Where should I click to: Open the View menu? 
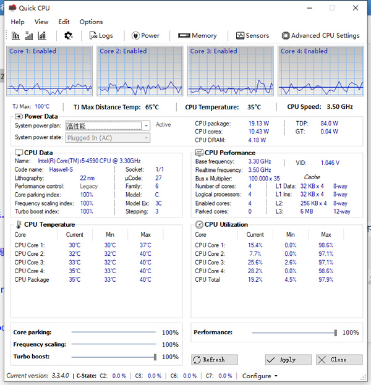point(41,22)
